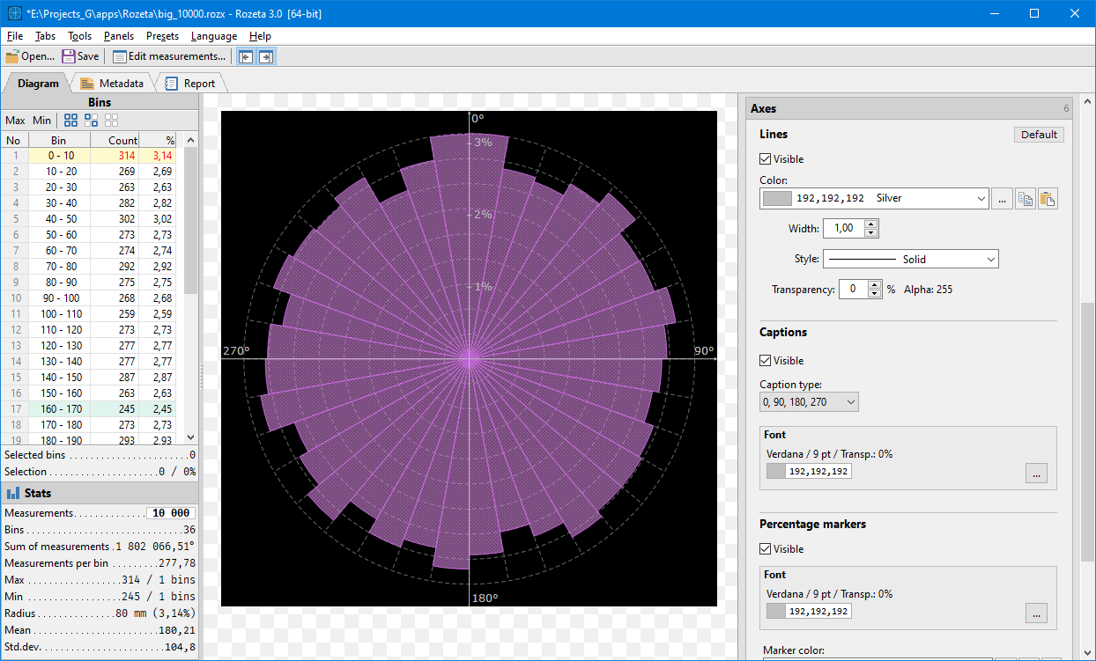Image resolution: width=1096 pixels, height=661 pixels.
Task: Copy the axes line color
Action: (x=1026, y=199)
